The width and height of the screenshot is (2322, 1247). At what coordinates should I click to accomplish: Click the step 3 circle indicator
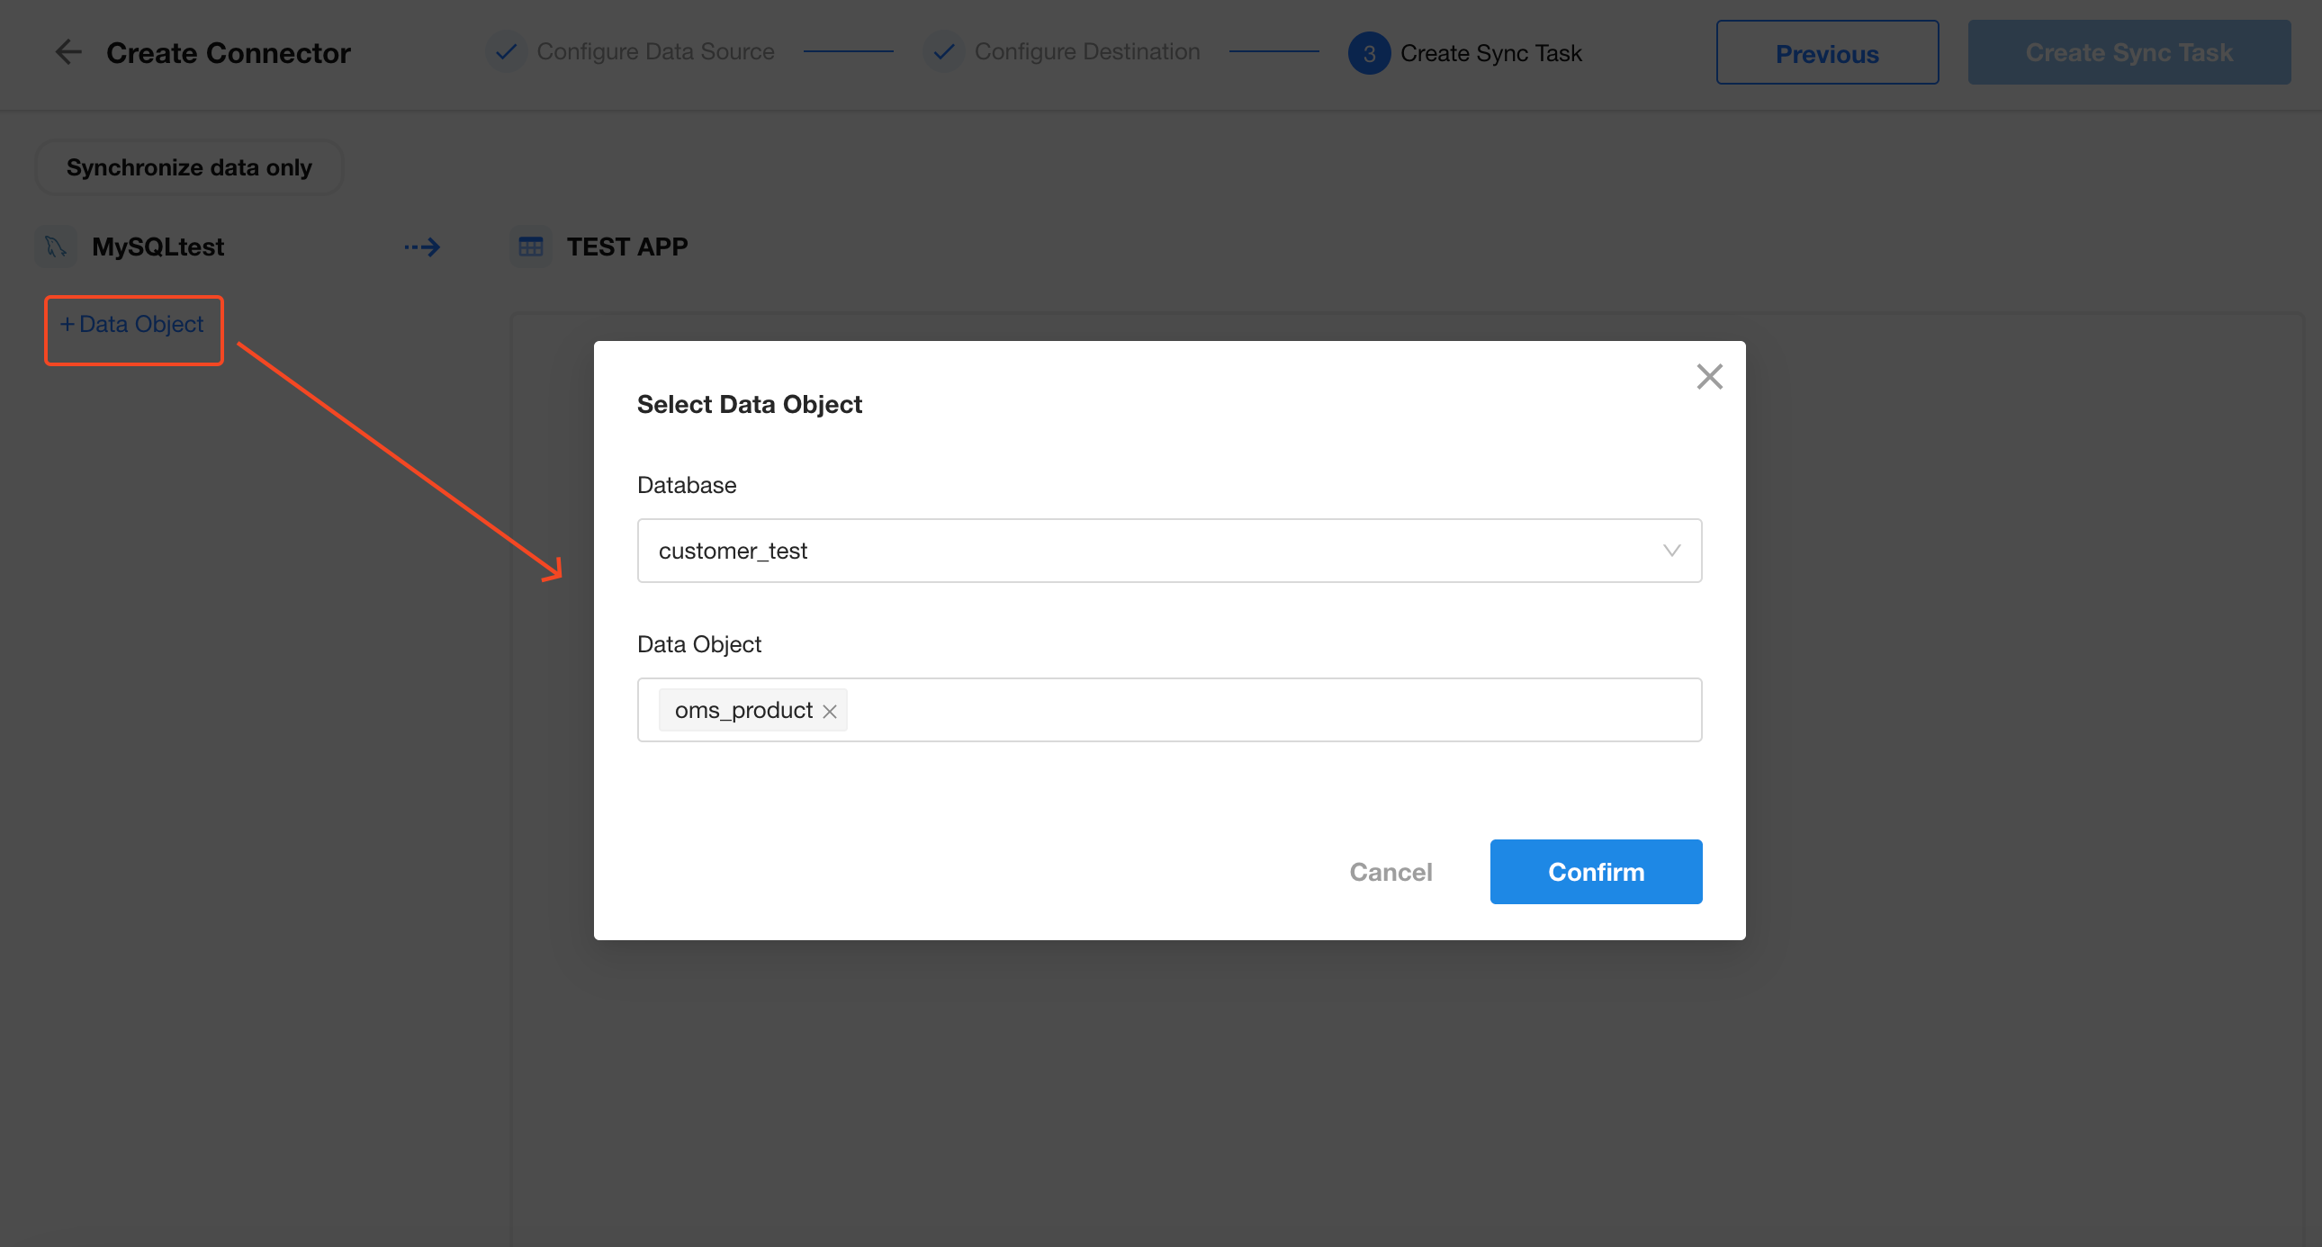pyautogui.click(x=1368, y=54)
